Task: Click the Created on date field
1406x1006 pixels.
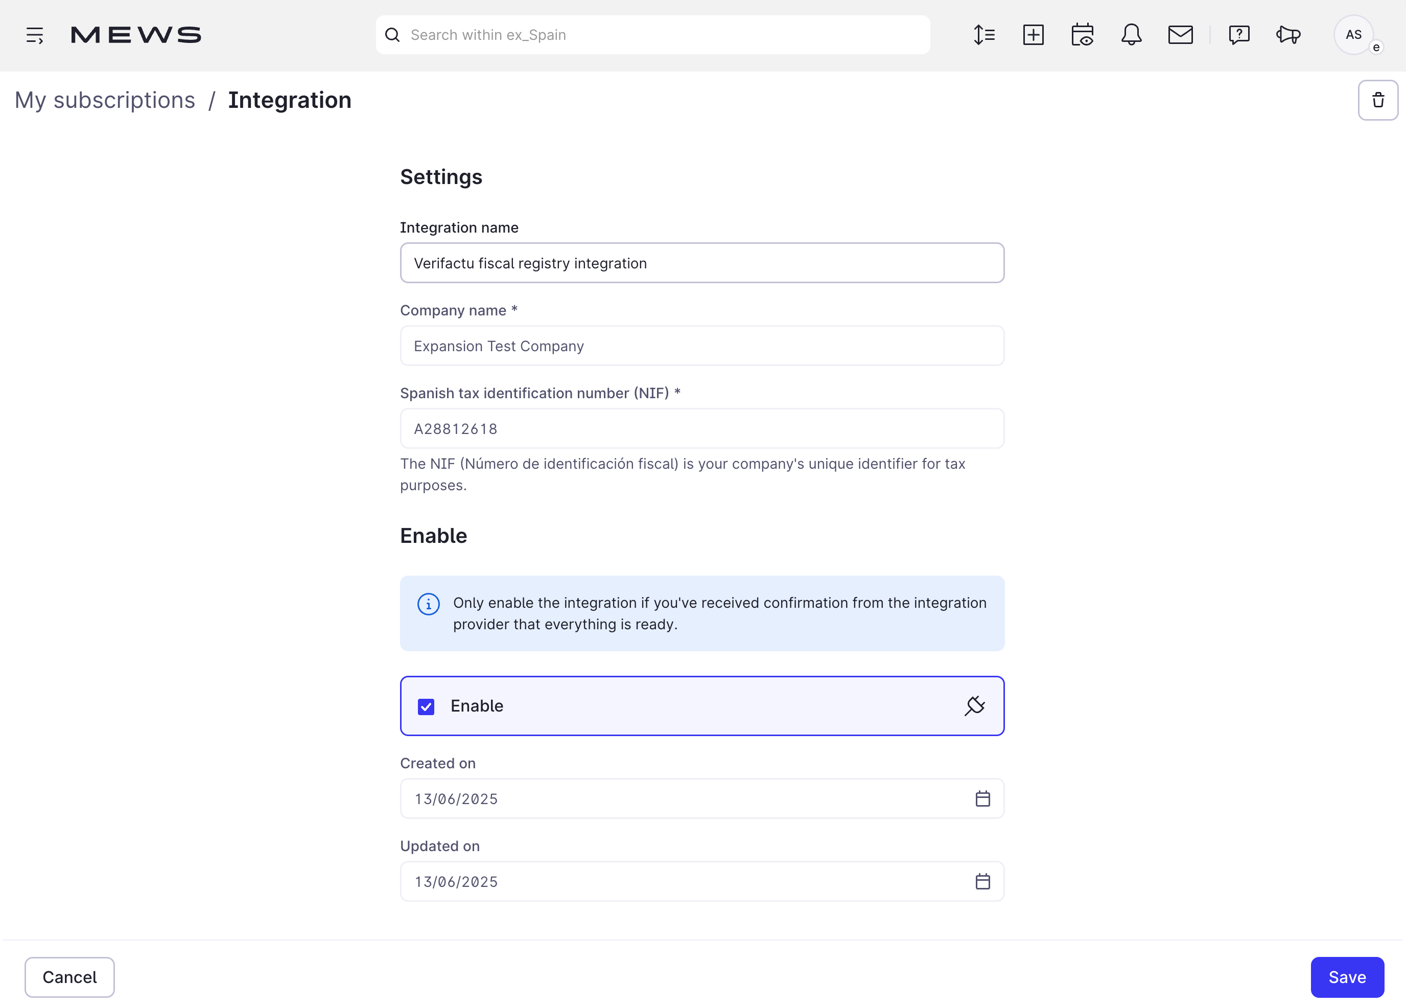Action: coord(702,798)
